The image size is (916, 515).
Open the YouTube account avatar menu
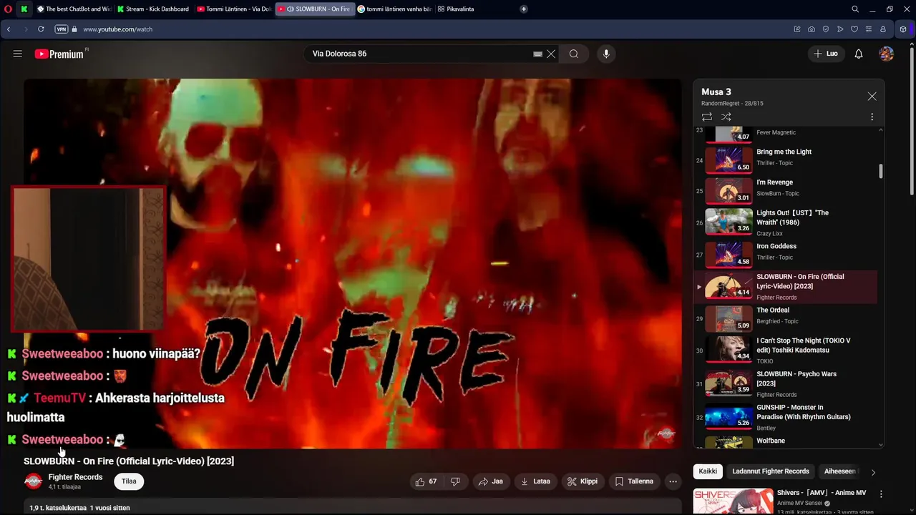[x=886, y=54]
